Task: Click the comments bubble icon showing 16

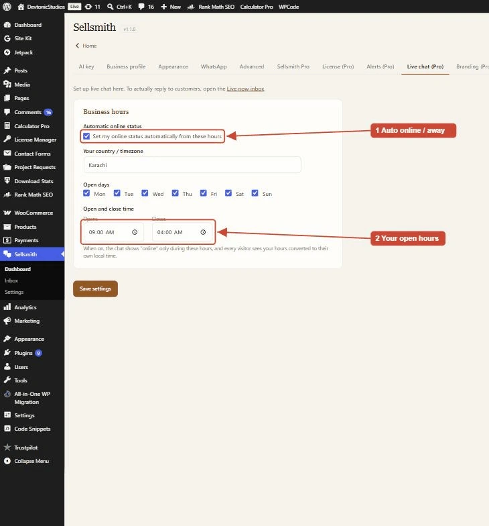Action: [x=141, y=7]
